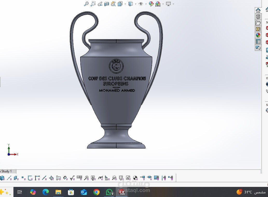The height and width of the screenshot is (197, 268).
Task: Click the Y axis of the triad
Action: (9, 148)
